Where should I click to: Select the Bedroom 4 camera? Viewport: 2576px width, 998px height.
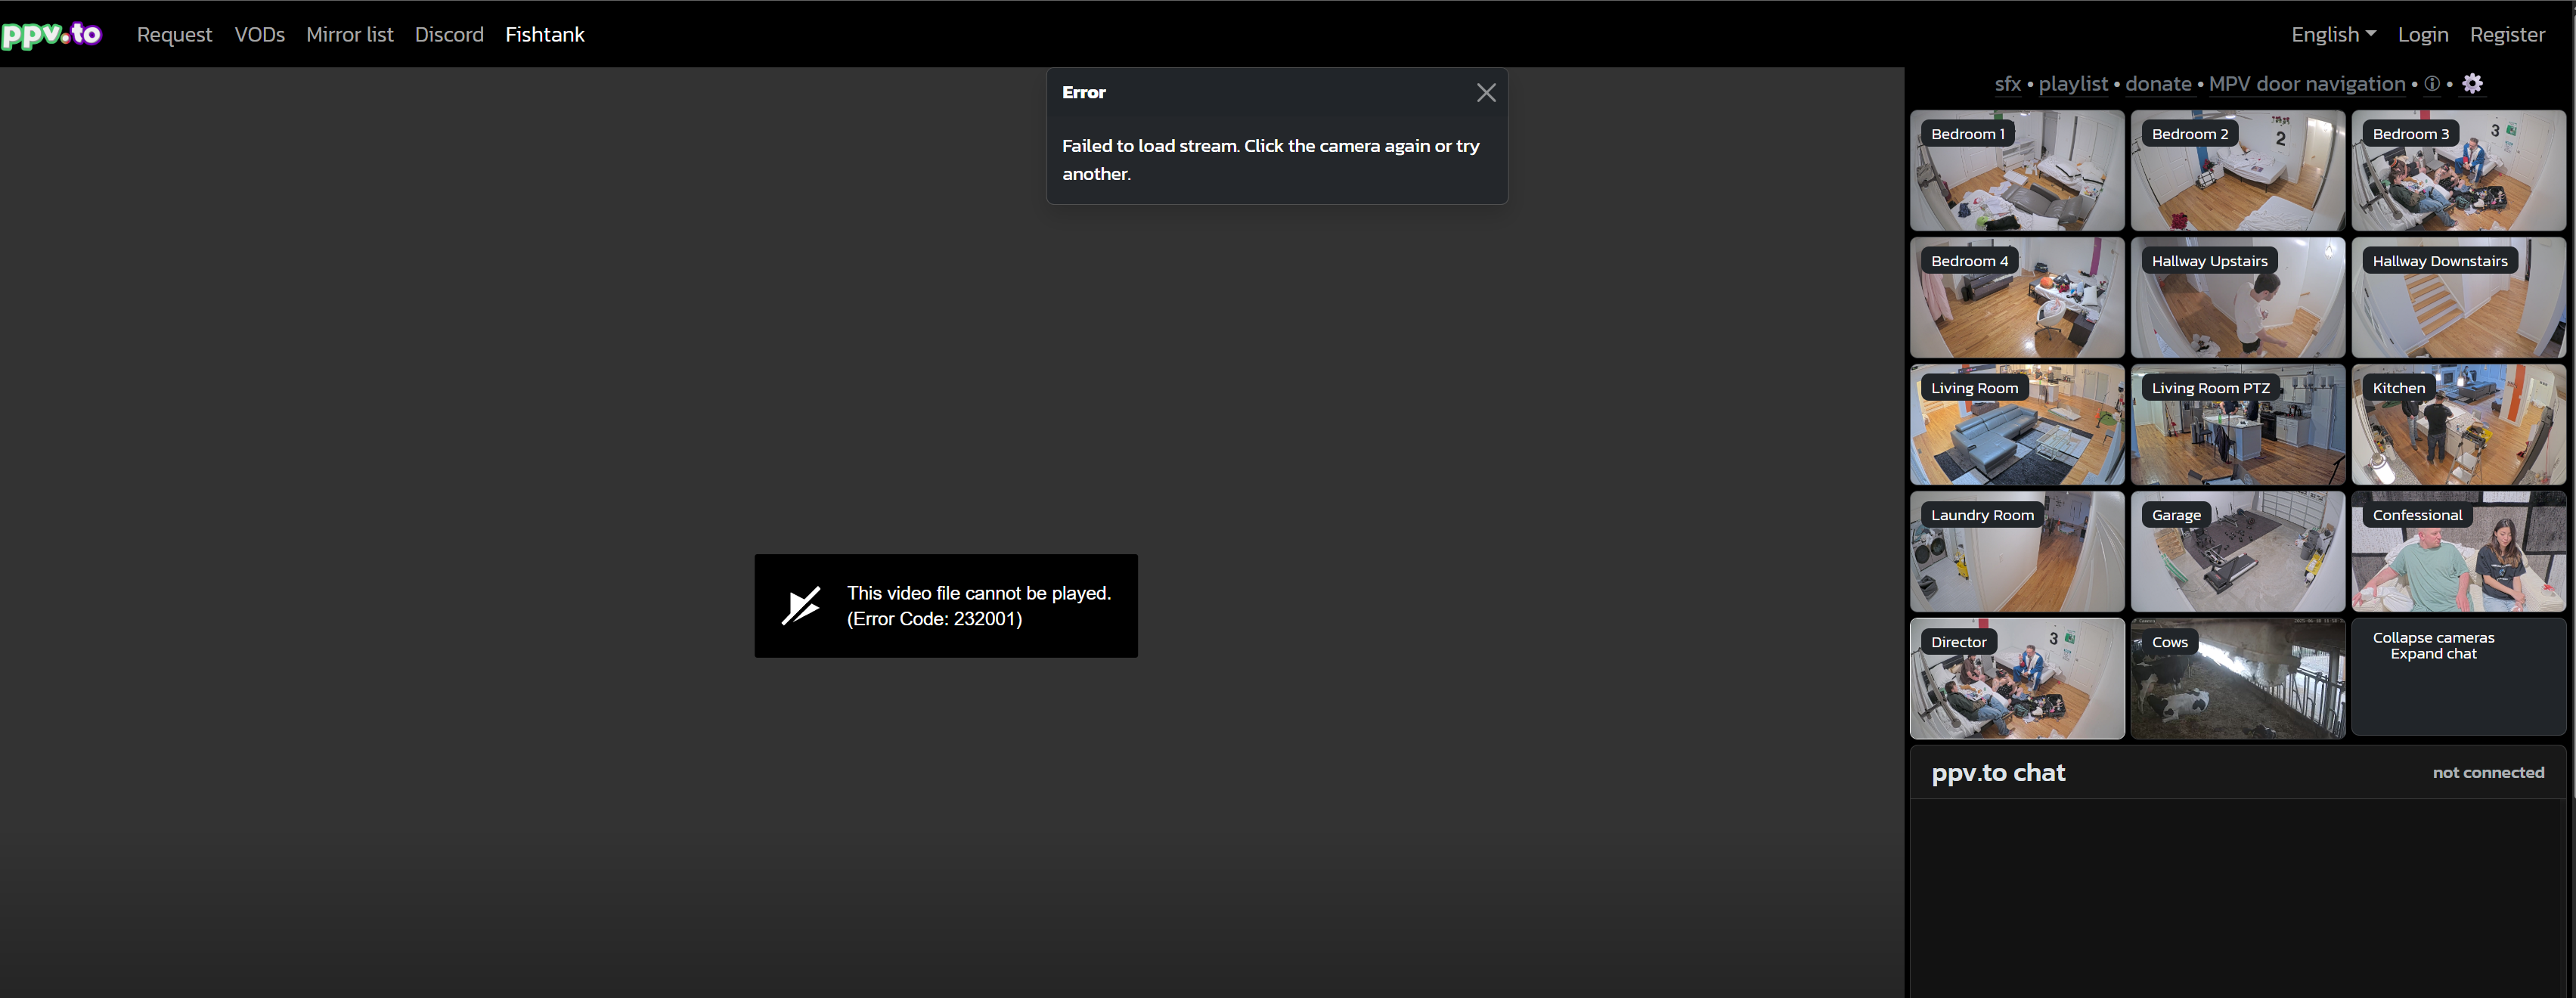pos(2016,298)
